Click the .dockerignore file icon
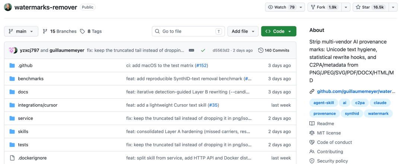This screenshot has height=164, width=402. click(x=12, y=158)
